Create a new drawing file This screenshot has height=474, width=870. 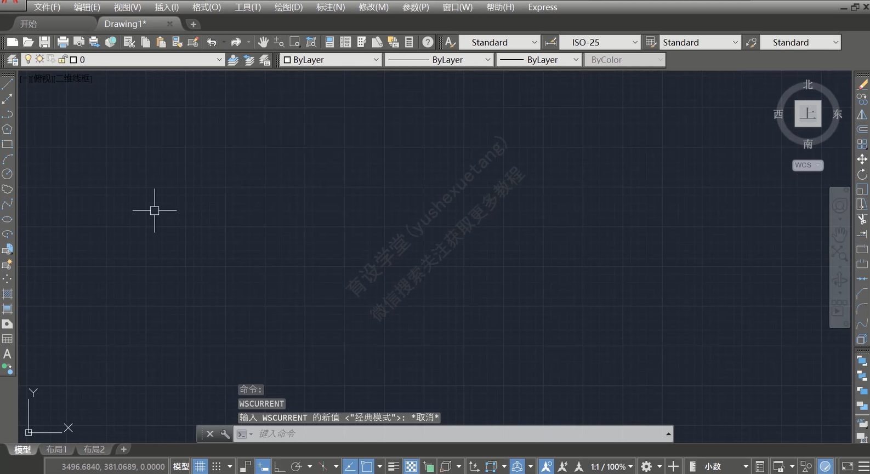tap(13, 42)
